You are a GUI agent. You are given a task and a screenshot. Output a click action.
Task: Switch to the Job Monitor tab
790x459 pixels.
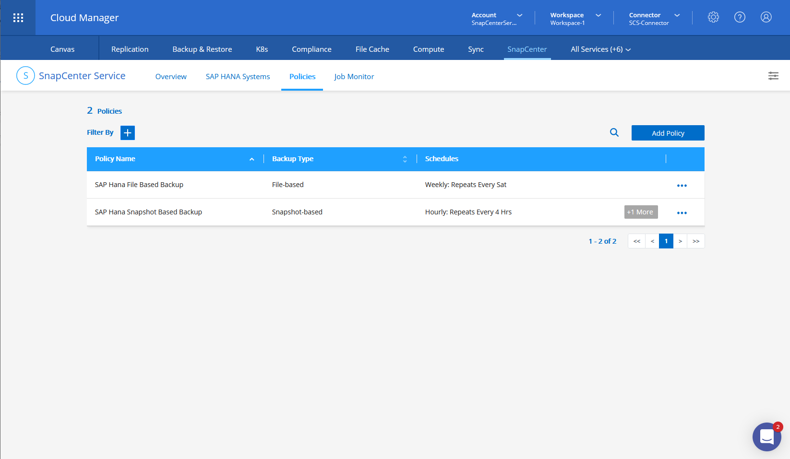(354, 77)
